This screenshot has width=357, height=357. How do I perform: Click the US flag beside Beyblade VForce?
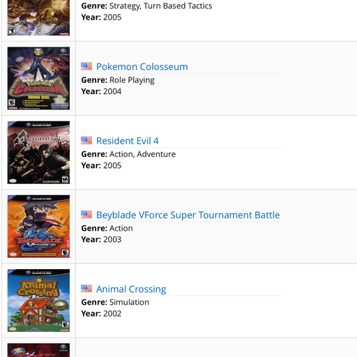86,215
